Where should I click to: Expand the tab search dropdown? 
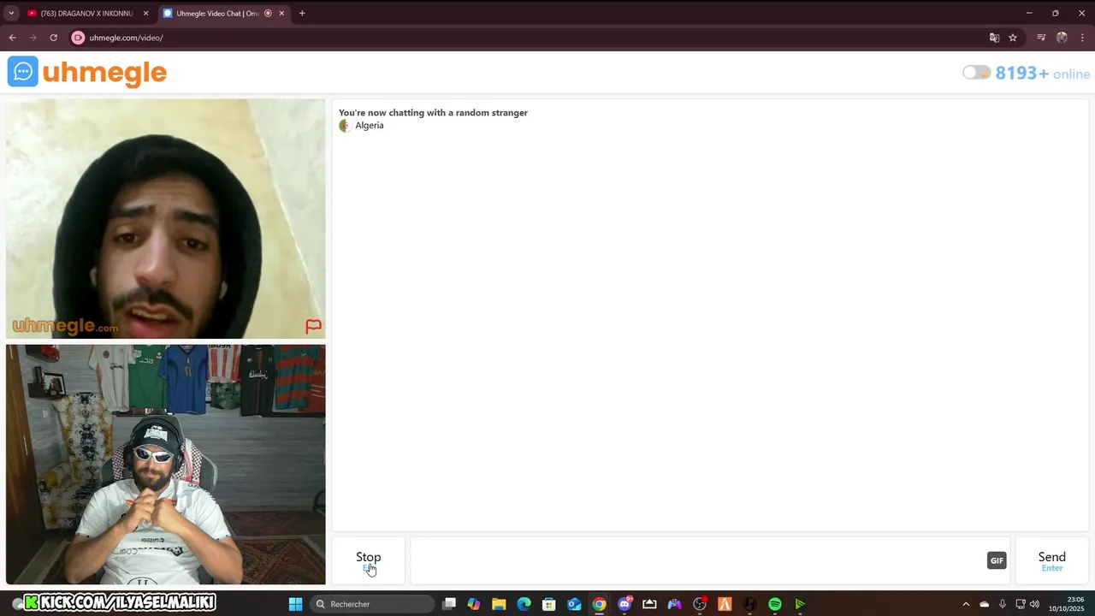[x=11, y=14]
